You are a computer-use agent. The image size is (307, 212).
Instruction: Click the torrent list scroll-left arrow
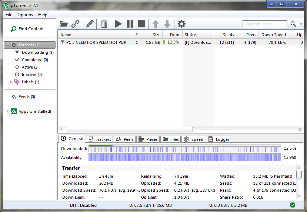click(61, 129)
